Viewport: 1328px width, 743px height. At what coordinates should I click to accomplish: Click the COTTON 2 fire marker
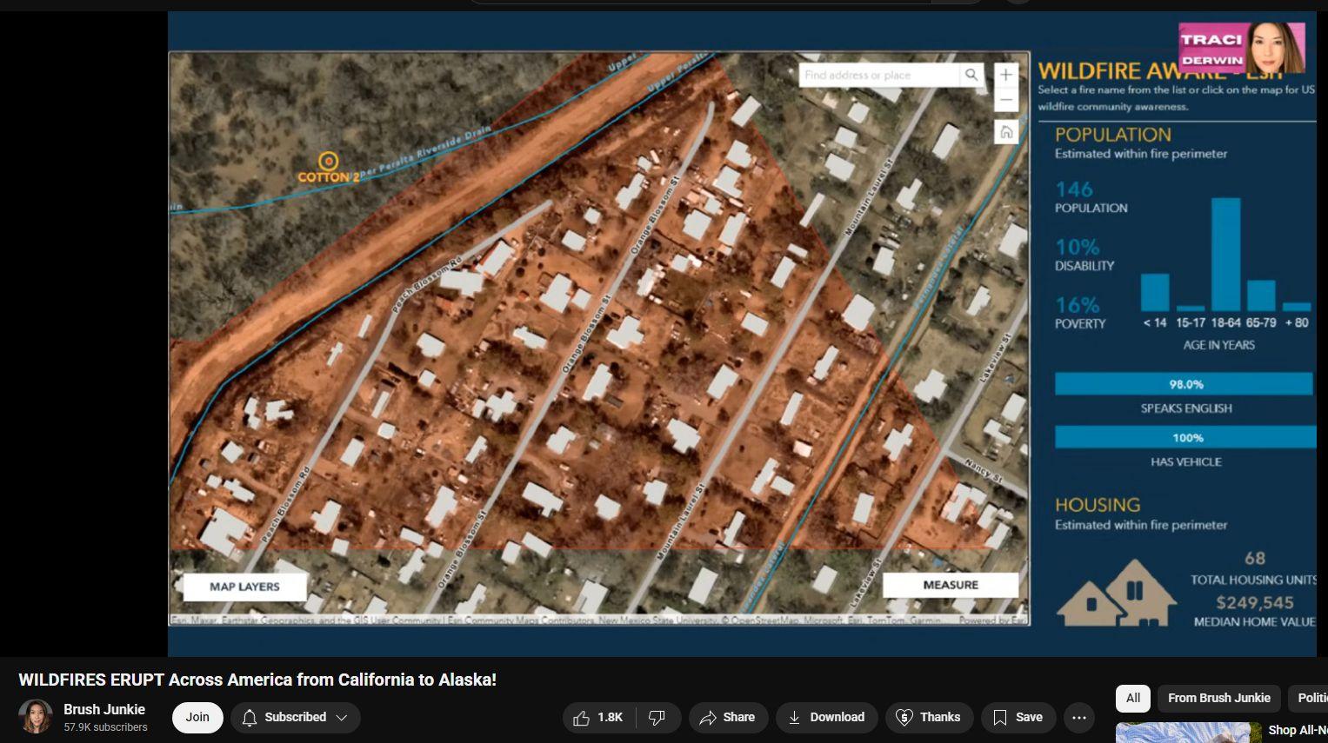tap(328, 161)
